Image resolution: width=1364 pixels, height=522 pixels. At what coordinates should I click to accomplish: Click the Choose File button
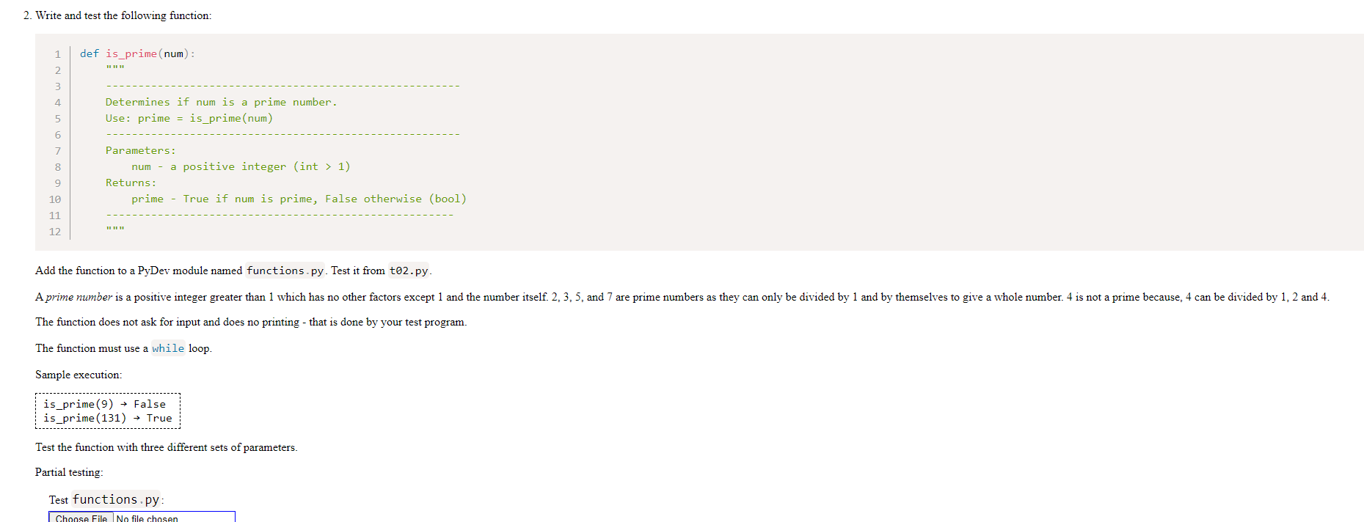[x=80, y=518]
